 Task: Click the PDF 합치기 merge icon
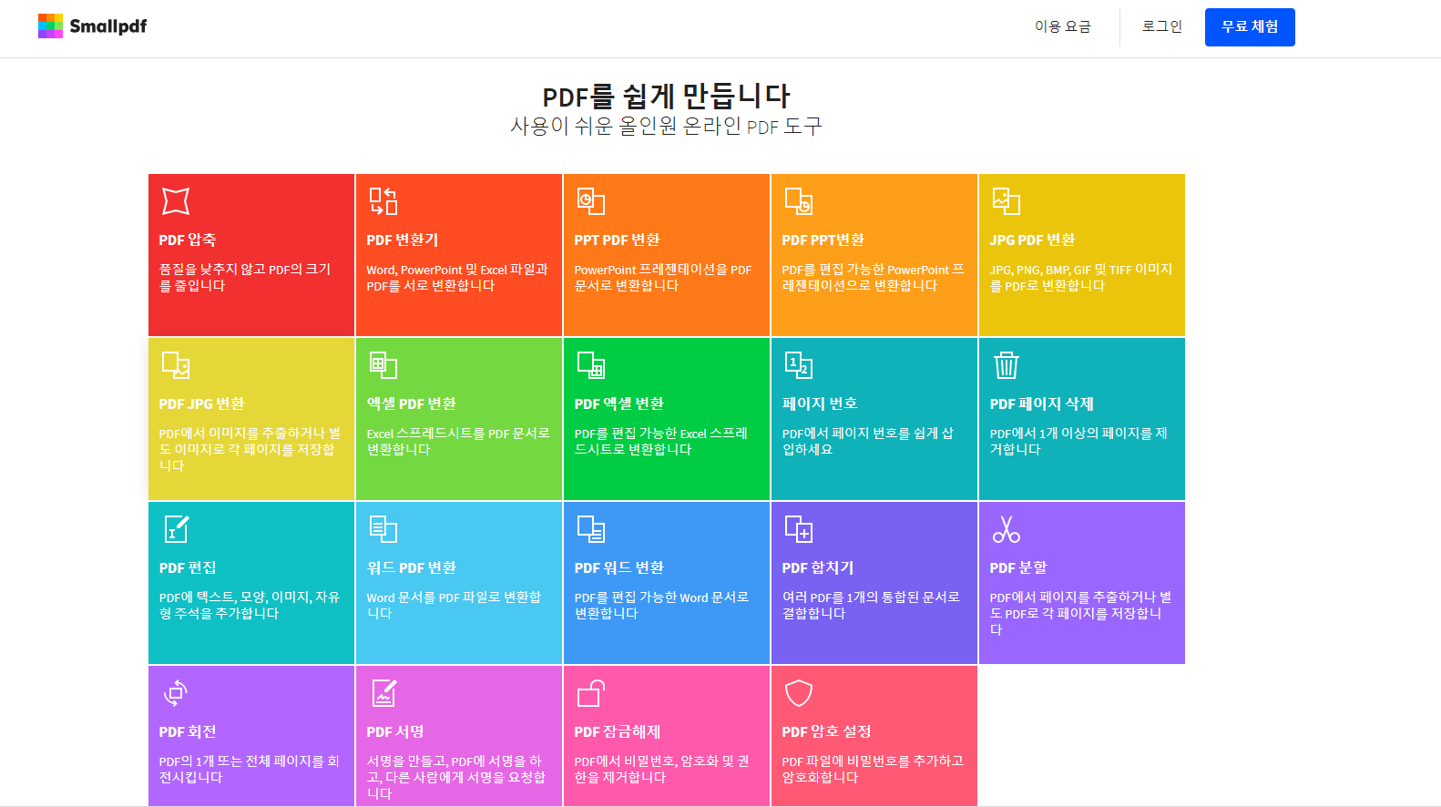(x=799, y=529)
